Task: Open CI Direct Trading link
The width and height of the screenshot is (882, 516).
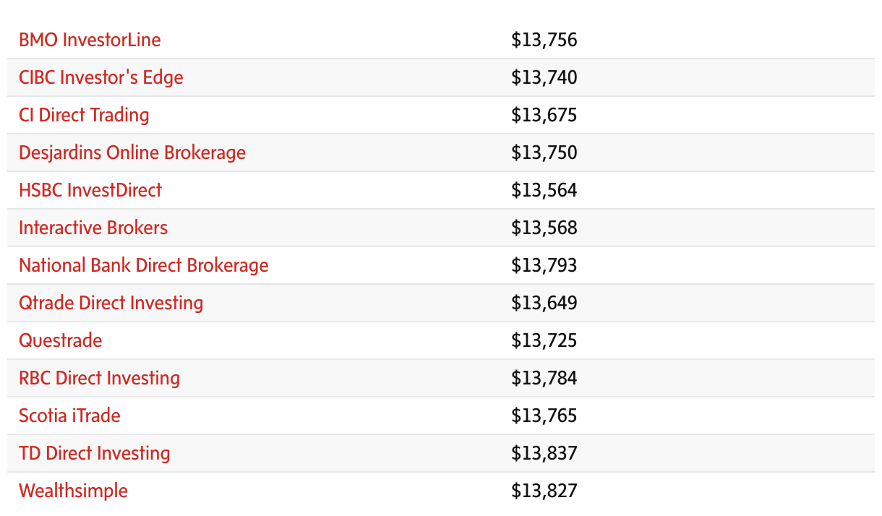Action: pos(84,115)
